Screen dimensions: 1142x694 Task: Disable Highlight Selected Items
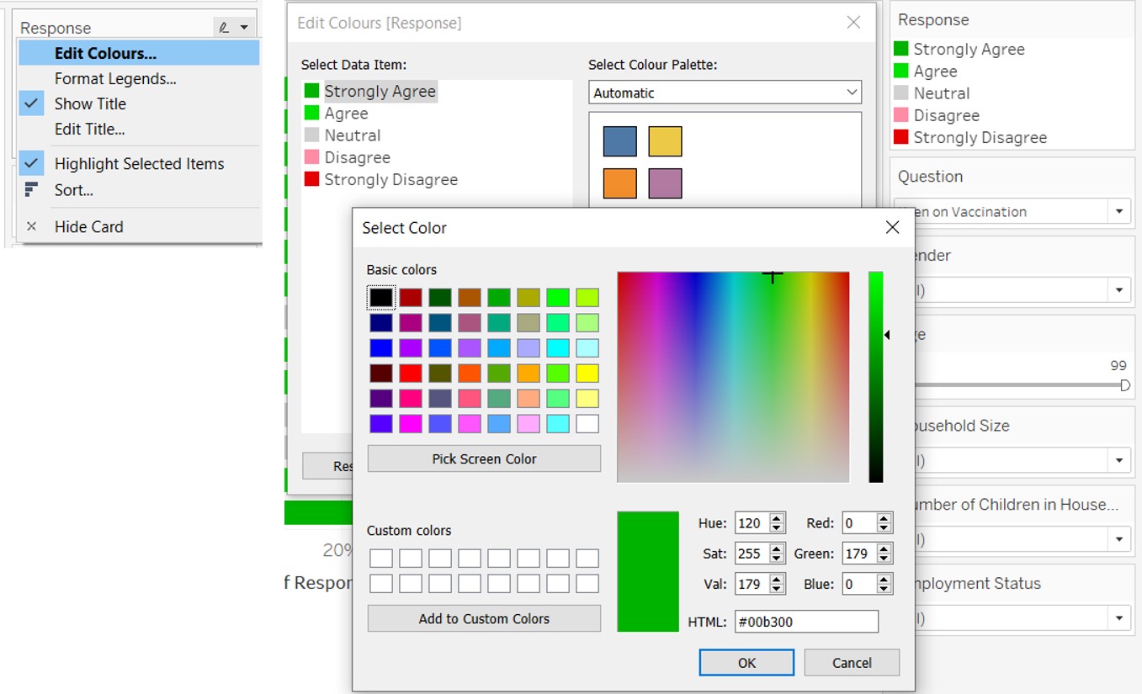[x=139, y=163]
